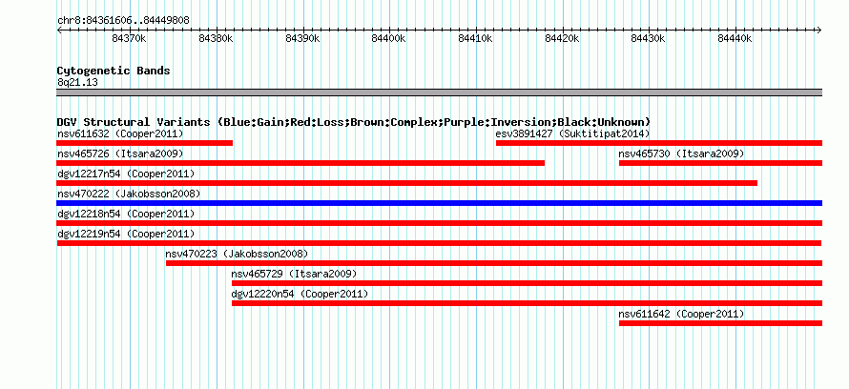The image size is (849, 389).
Task: Click the 84420k ruler position
Action: pos(563,39)
